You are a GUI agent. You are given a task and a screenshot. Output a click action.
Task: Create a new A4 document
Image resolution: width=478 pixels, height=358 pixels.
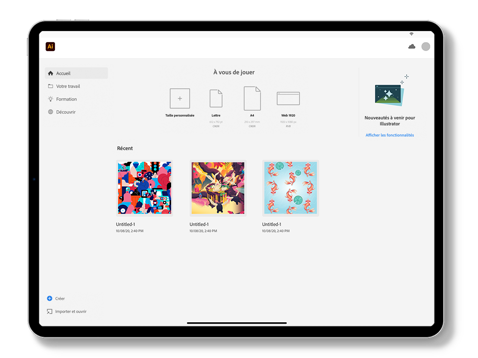coord(252,98)
